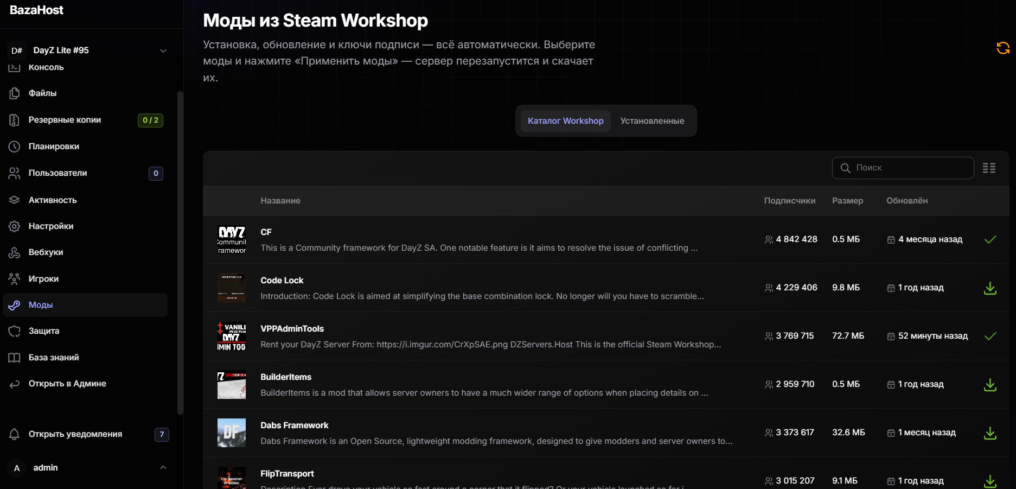The height and width of the screenshot is (489, 1016).
Task: Open the Dabs Framework thumbnail
Action: pos(232,433)
